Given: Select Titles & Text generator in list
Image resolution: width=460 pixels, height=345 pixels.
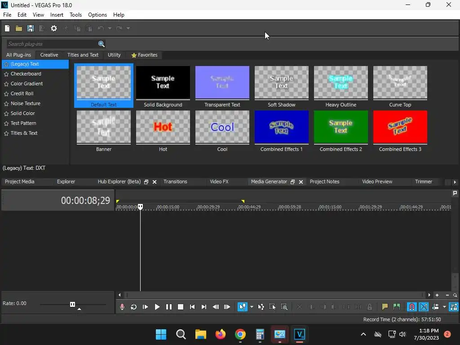Looking at the screenshot, I should [x=24, y=133].
